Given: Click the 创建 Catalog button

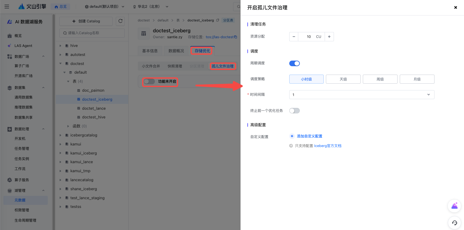Looking at the screenshot, I should point(86,21).
